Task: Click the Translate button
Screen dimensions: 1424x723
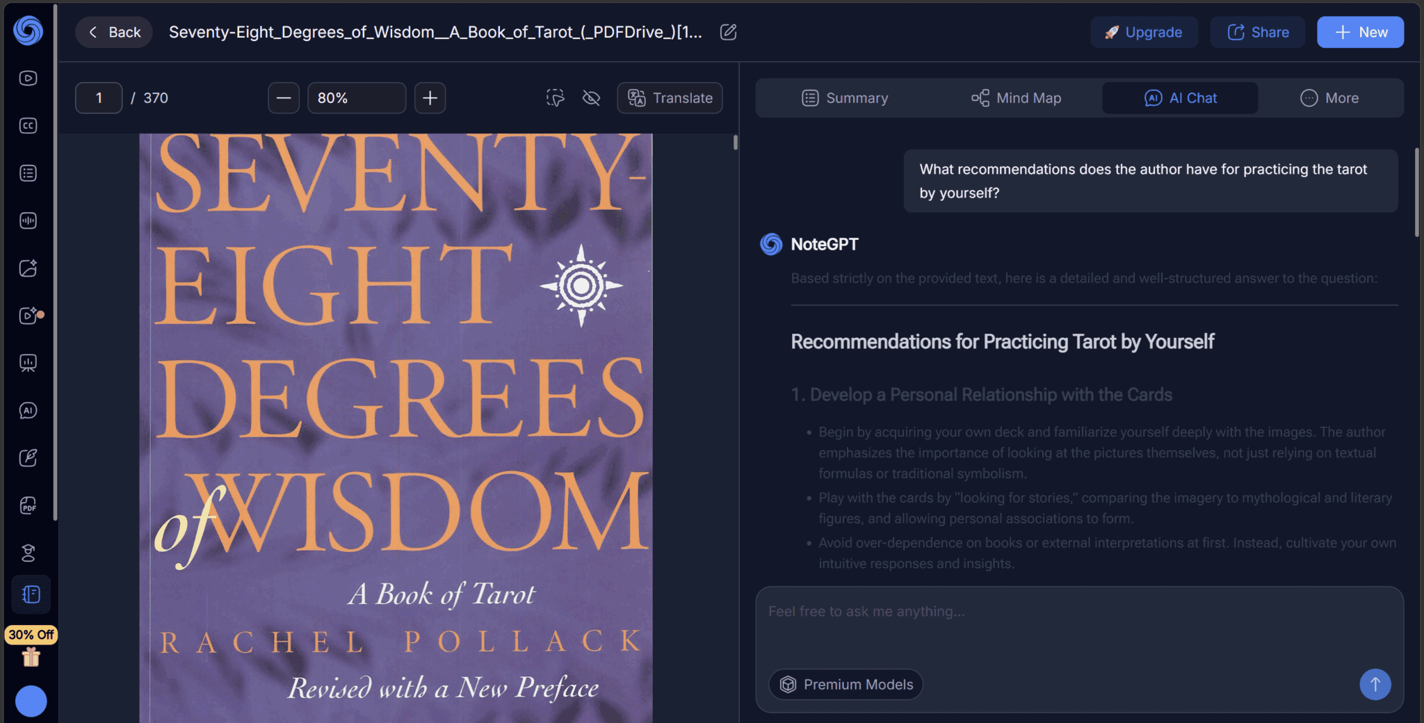Action: (x=670, y=98)
